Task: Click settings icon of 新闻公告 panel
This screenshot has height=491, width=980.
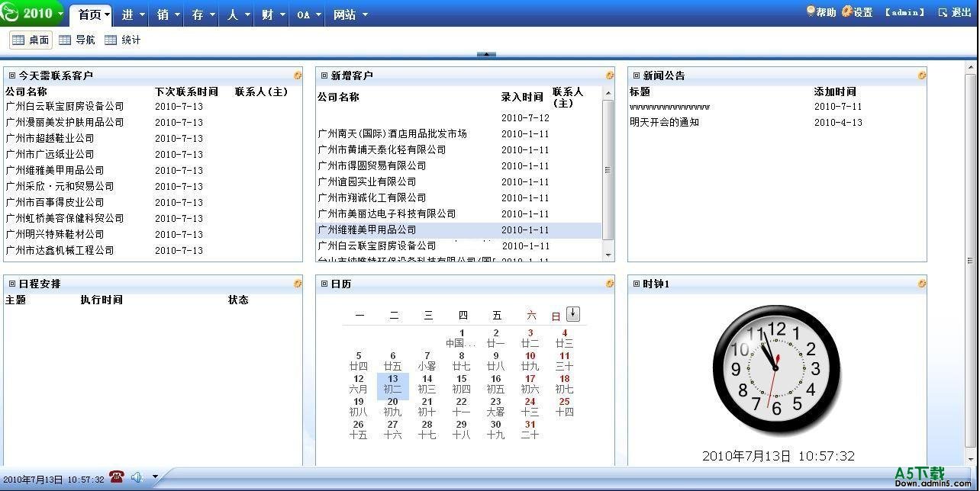Action: 922,75
